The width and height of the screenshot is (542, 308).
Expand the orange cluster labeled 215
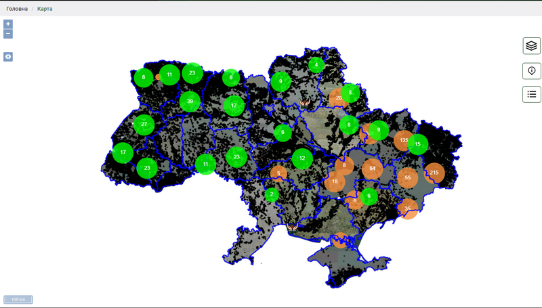[x=434, y=173]
